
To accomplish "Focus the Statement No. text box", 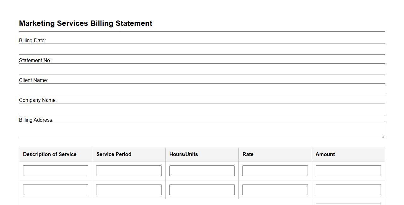I will (x=202, y=69).
